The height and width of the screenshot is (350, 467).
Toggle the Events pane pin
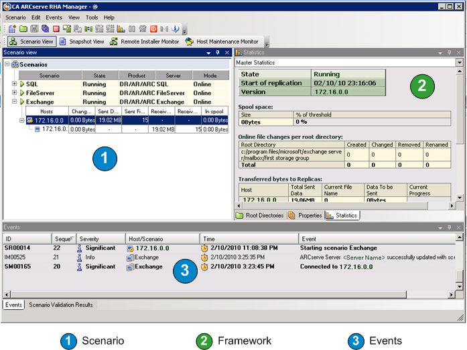coord(450,228)
